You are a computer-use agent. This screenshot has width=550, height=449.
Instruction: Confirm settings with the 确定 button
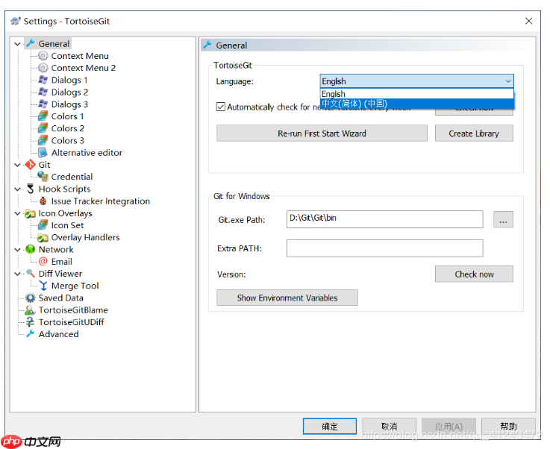click(x=329, y=426)
